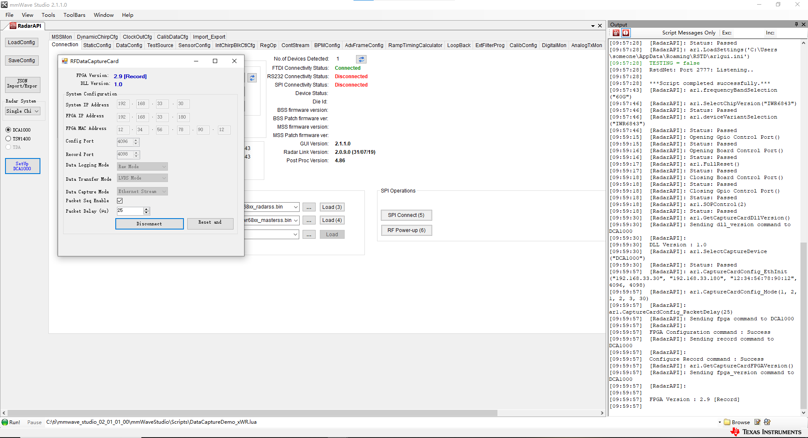Switch to the SensorConfig tab
This screenshot has width=808, height=438.
point(194,45)
